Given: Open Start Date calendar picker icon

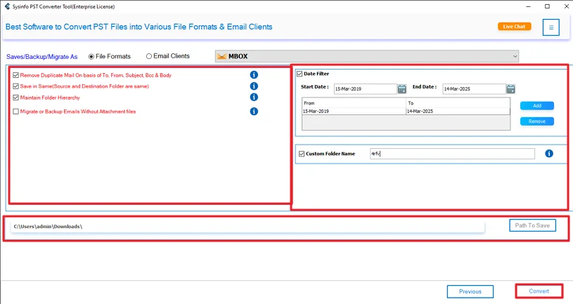Looking at the screenshot, I should pos(402,88).
